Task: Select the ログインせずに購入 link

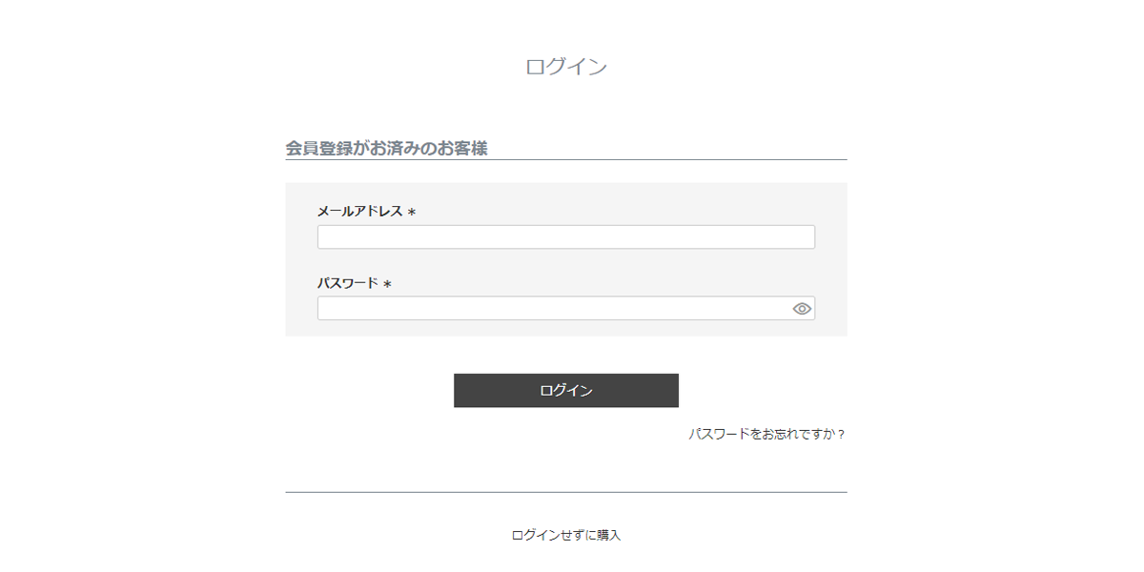Action: [566, 536]
